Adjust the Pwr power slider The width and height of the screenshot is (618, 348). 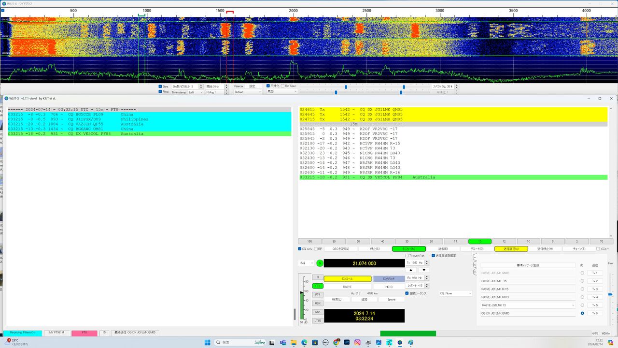[x=611, y=294]
